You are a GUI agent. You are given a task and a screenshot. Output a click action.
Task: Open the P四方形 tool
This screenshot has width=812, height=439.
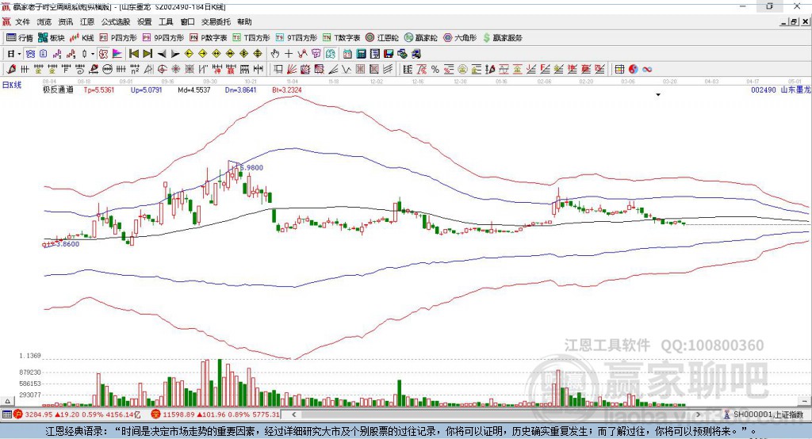click(118, 38)
